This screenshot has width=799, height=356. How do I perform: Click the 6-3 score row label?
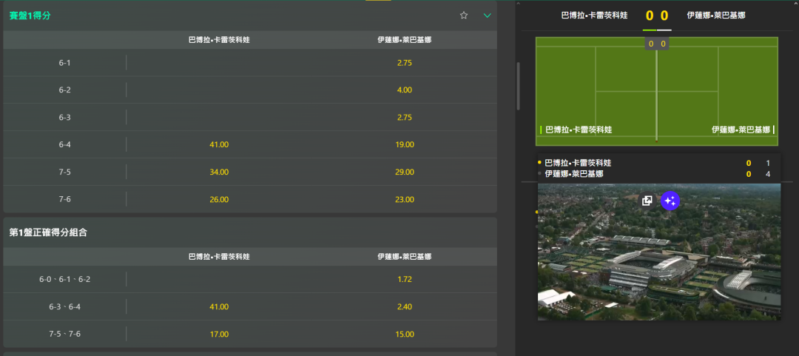coord(64,117)
